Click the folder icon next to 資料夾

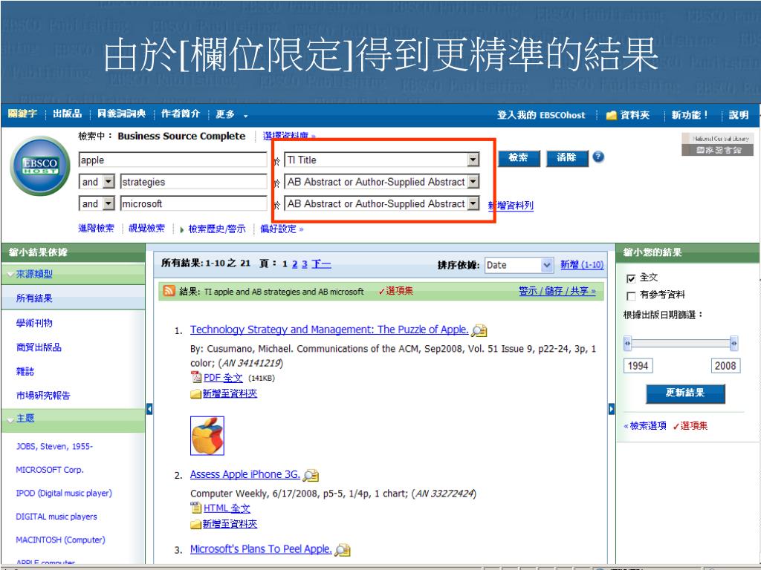(x=612, y=115)
